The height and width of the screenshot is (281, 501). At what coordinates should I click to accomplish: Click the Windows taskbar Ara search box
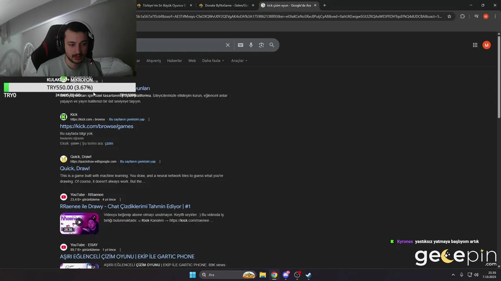(228, 275)
